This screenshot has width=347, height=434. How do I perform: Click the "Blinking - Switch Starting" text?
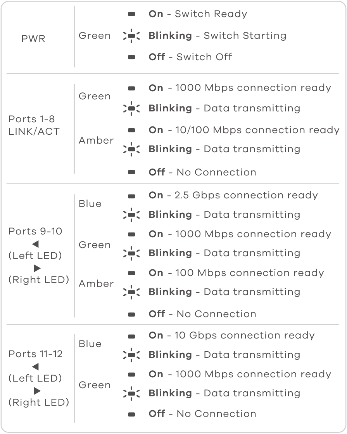(217, 36)
